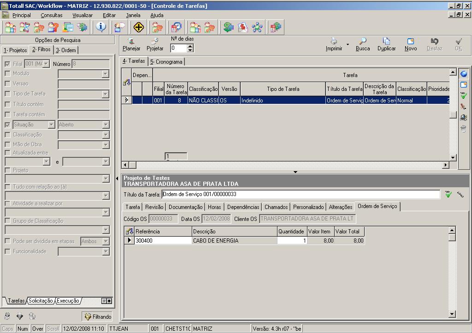Click the blue network nodes toolbar icon
Screen dimensions: 472x333
[257, 27]
